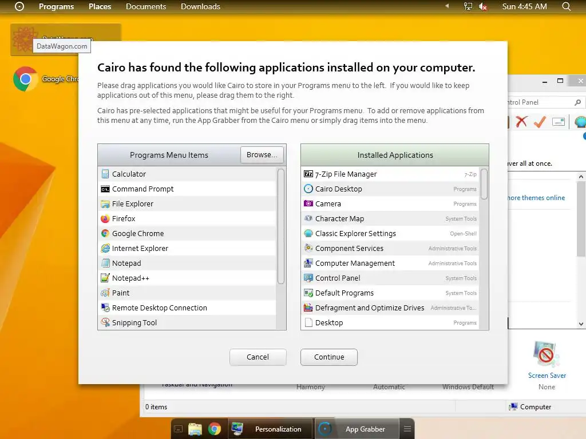
Task: Open the Downloads menu
Action: [x=200, y=6]
